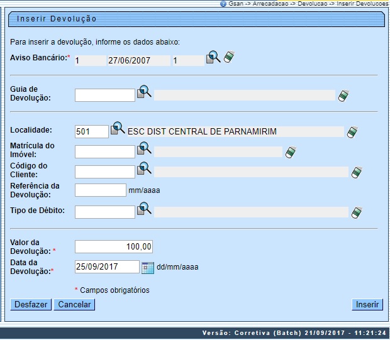
Task: Focus the Guia de Devolução code input
Action: click(x=105, y=95)
